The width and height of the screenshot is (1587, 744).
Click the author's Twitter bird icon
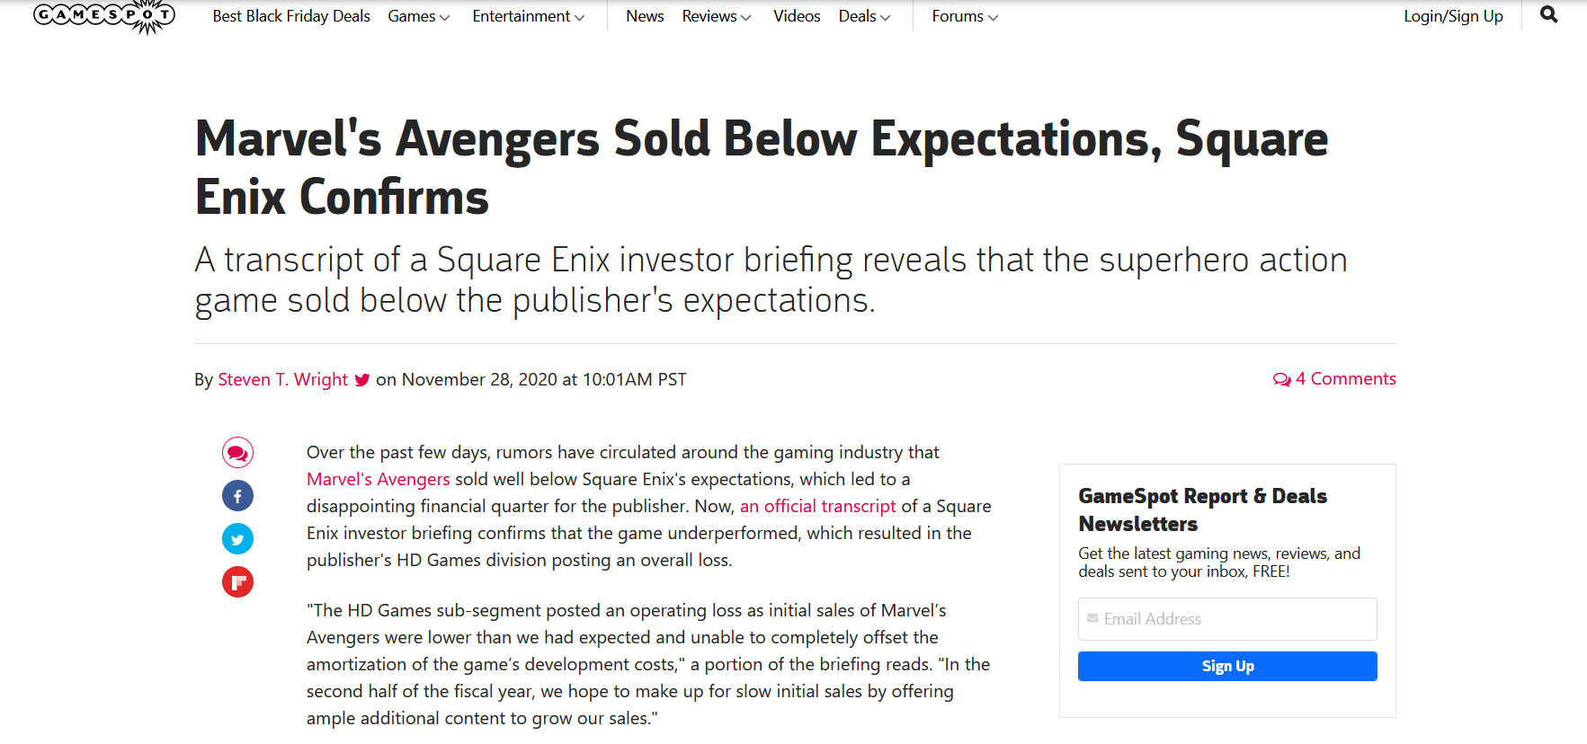[362, 380]
